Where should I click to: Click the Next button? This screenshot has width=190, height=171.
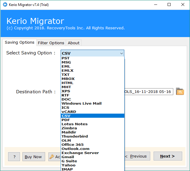pyautogui.click(x=168, y=156)
